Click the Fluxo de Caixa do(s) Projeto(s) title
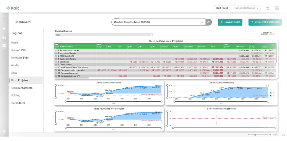Viewport: 287px width, 141px height. [166, 41]
